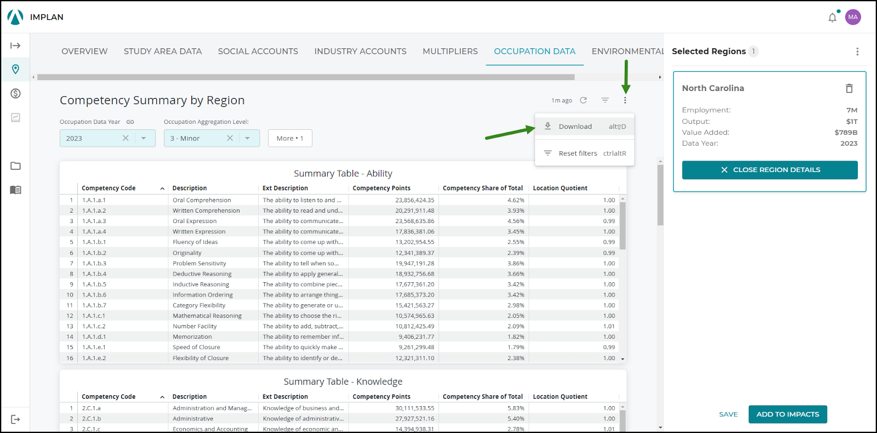The image size is (877, 433).
Task: Open the Competency Summary three-dot menu
Action: pos(625,100)
